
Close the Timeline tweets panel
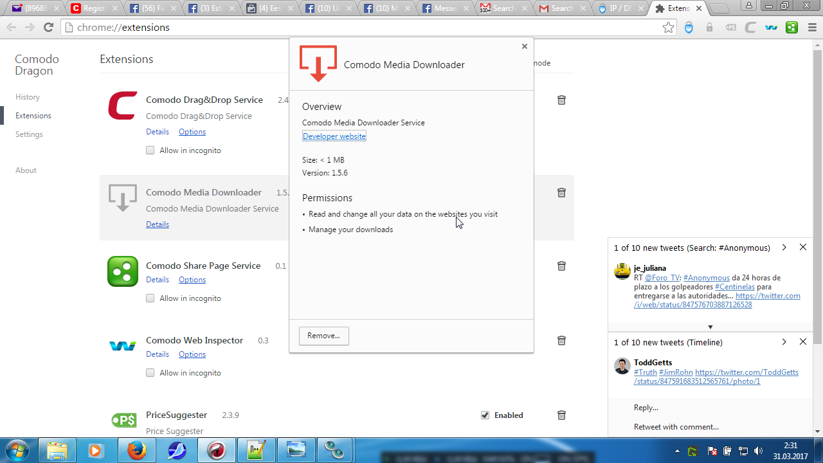(x=803, y=342)
